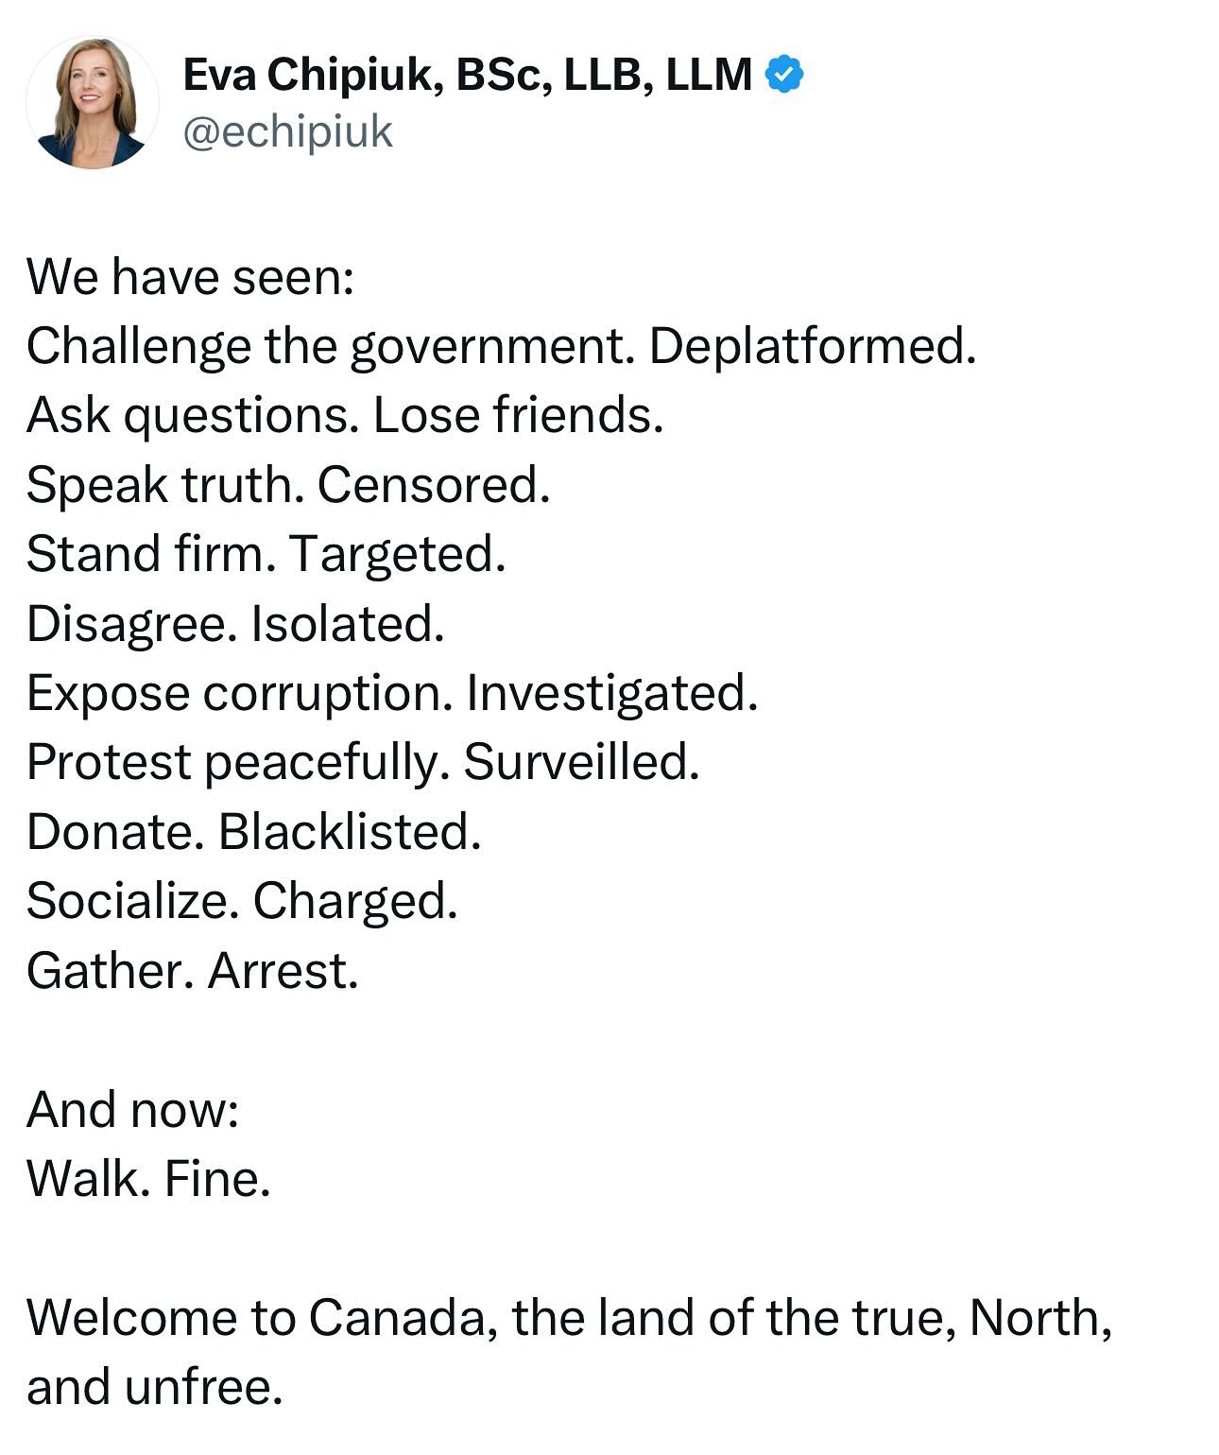Image resolution: width=1219 pixels, height=1455 pixels.
Task: Click the "Ask questions. Lose friends." line
Action: (x=345, y=415)
